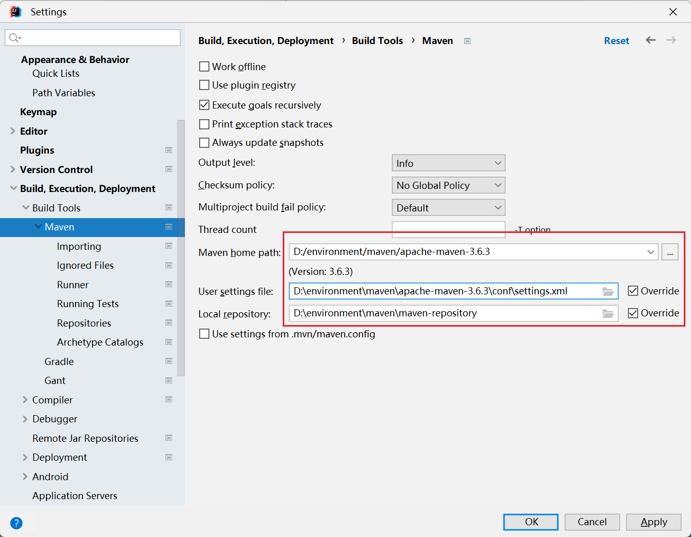Expand the Compiler tree node
The width and height of the screenshot is (691, 537).
pos(25,400)
